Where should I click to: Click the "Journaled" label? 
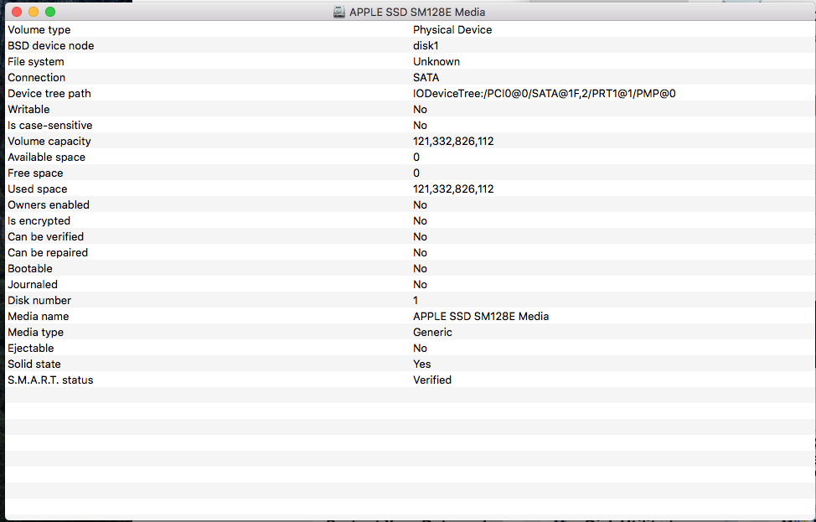(33, 285)
